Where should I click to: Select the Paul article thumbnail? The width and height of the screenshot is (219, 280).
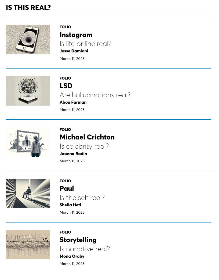28,193
